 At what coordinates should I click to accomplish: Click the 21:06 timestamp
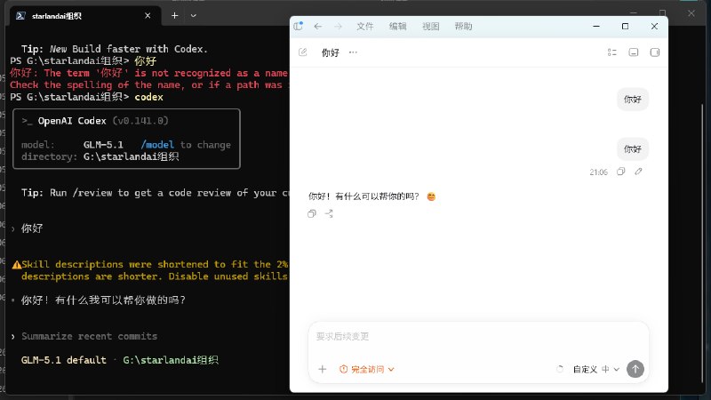[x=598, y=172]
